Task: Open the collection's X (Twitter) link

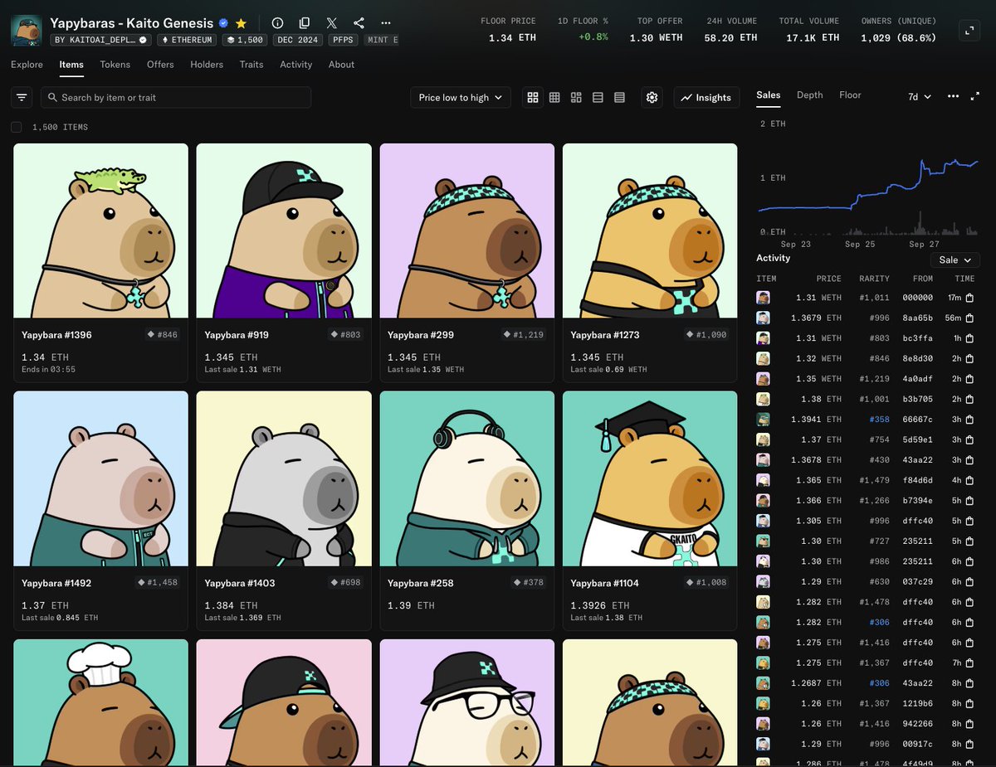Action: [332, 23]
